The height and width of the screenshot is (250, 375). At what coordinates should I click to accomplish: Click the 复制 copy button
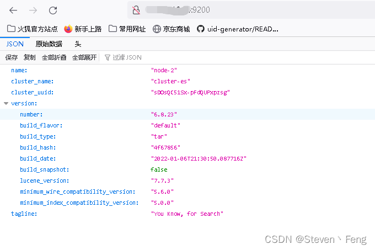tap(30, 57)
